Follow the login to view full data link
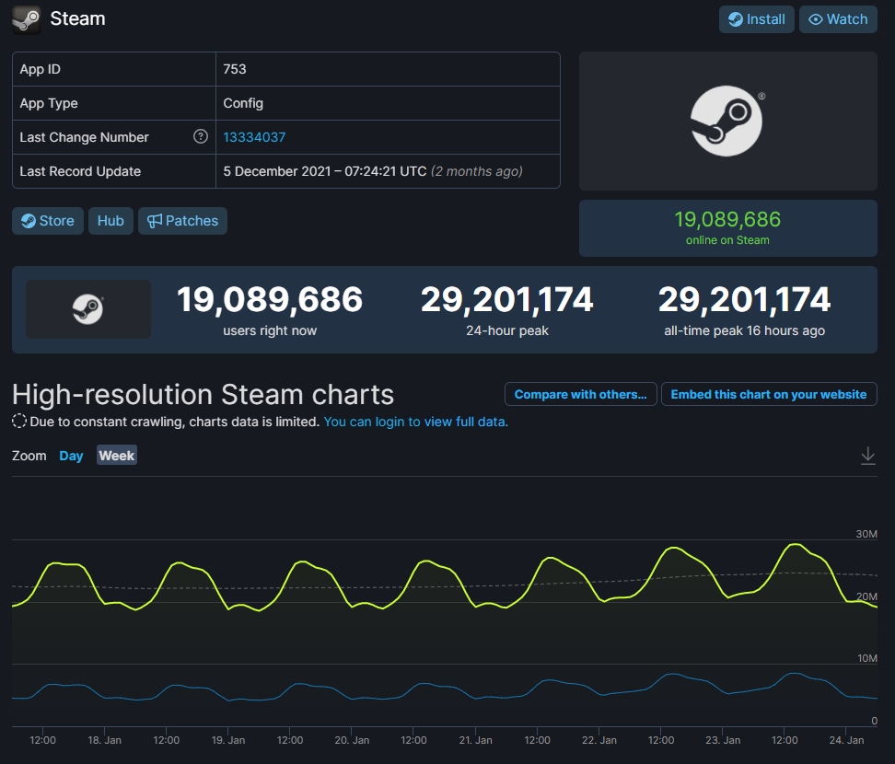Image resolution: width=895 pixels, height=764 pixels. click(x=416, y=422)
